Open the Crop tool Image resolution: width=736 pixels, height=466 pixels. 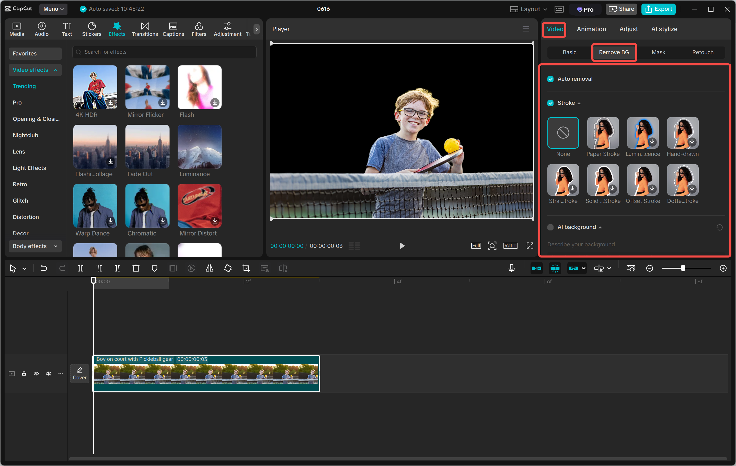[246, 268]
